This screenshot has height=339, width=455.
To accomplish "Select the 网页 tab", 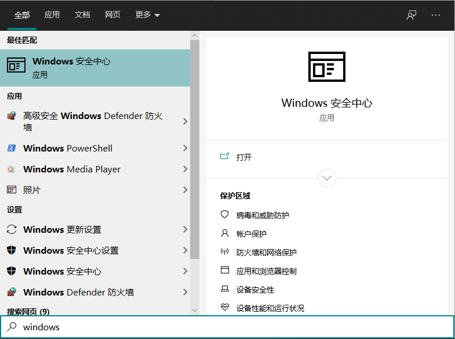I will tap(112, 15).
